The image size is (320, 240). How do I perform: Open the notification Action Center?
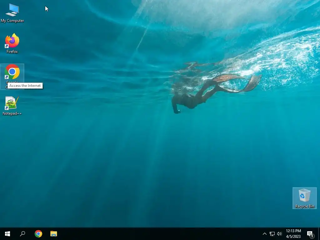(310, 234)
